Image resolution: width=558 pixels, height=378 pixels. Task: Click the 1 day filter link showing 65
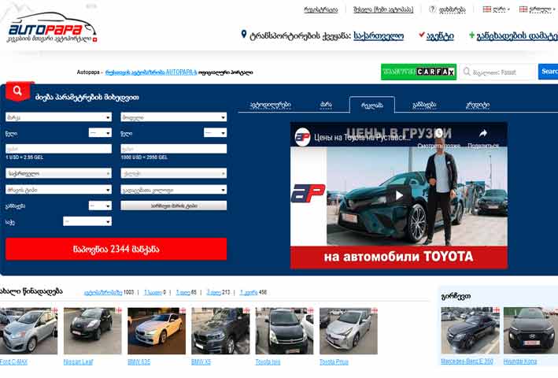pos(183,292)
